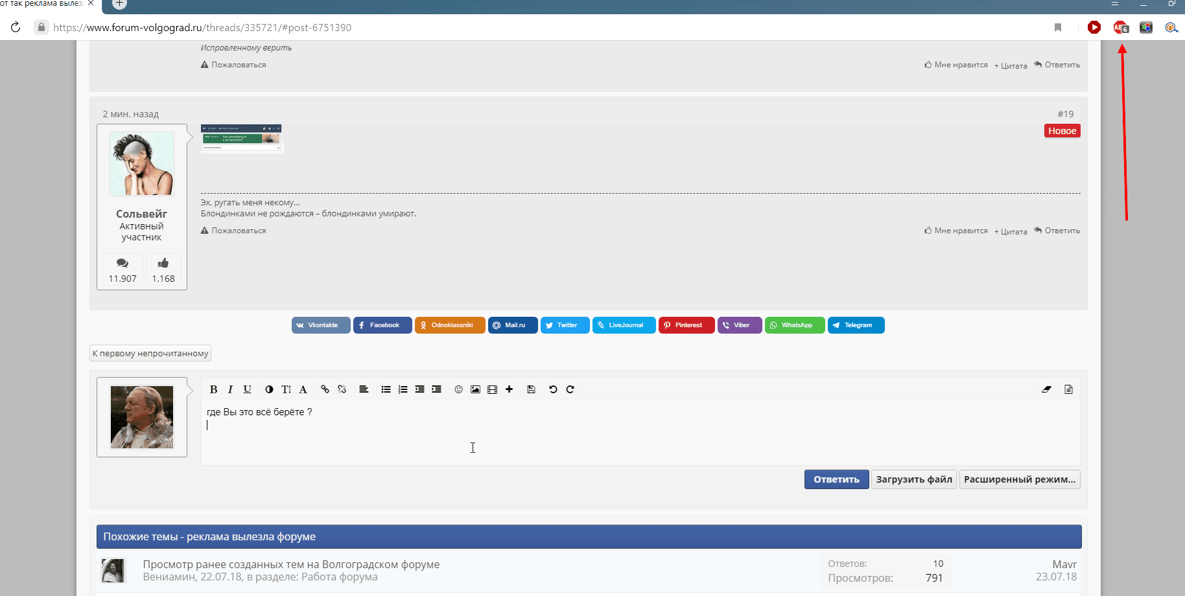Toggle bold formatting in reply editor

coord(213,389)
